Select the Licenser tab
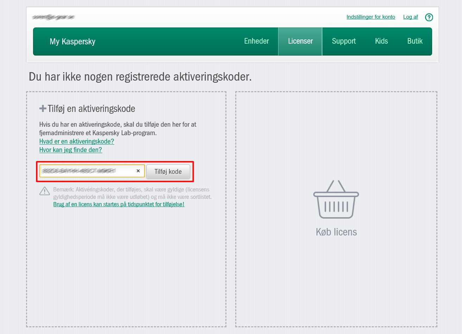The height and width of the screenshot is (334, 462). (x=300, y=41)
